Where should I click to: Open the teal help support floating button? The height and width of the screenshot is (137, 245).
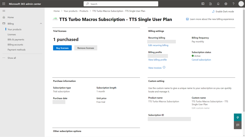tap(238, 117)
